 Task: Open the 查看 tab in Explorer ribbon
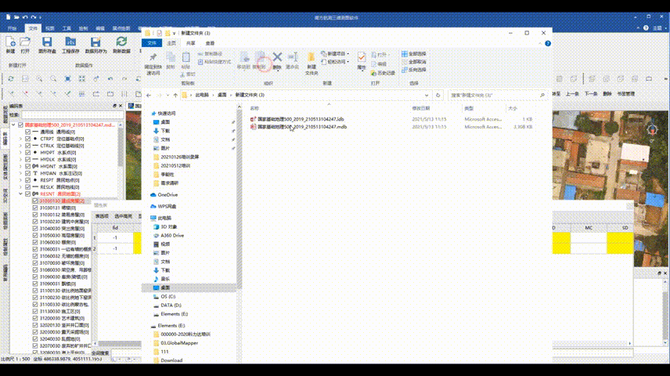pyautogui.click(x=210, y=43)
